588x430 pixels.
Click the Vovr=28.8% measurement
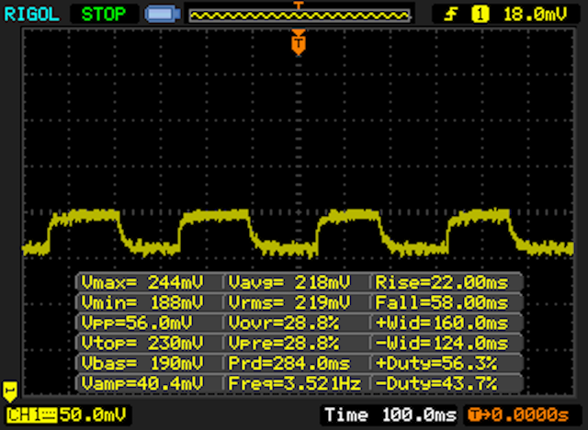(284, 322)
